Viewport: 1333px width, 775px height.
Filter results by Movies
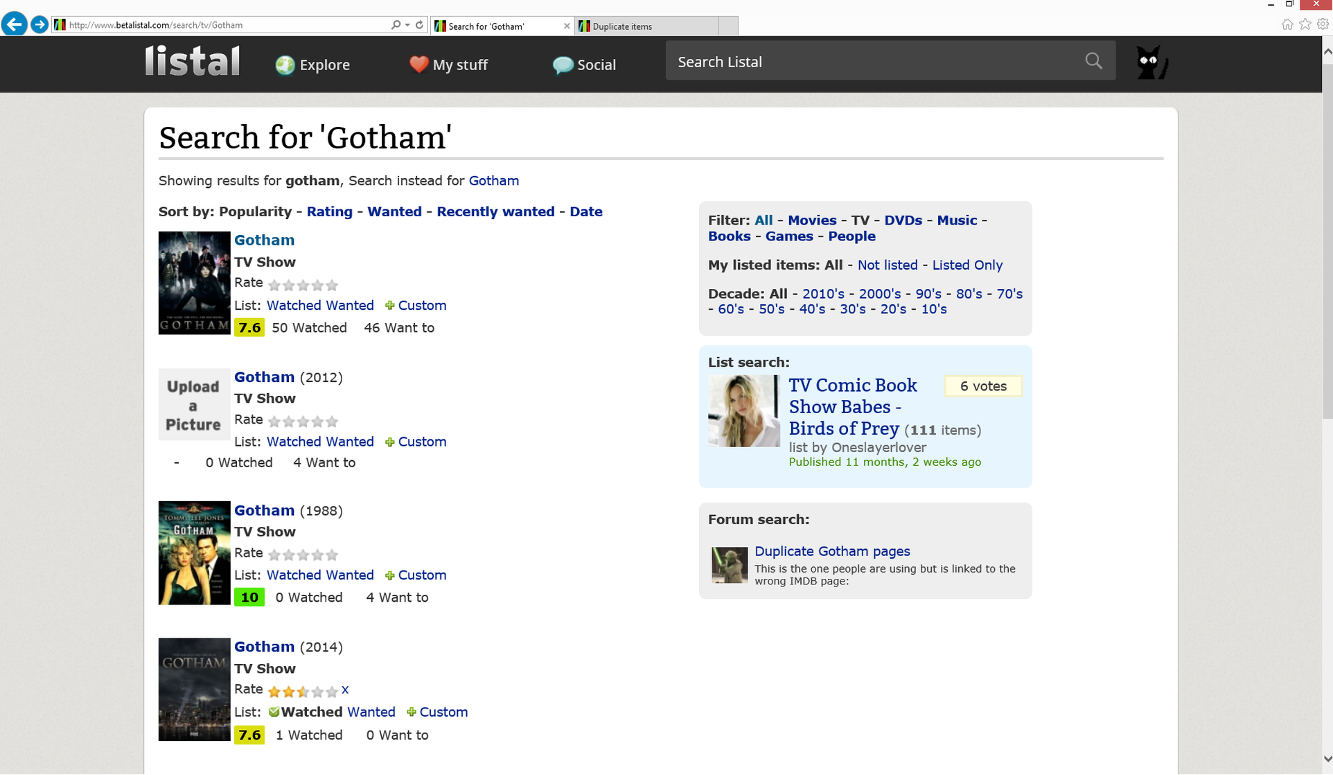point(812,220)
